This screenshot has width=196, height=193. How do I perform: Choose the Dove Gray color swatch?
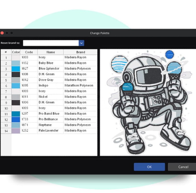pyautogui.click(x=16, y=80)
